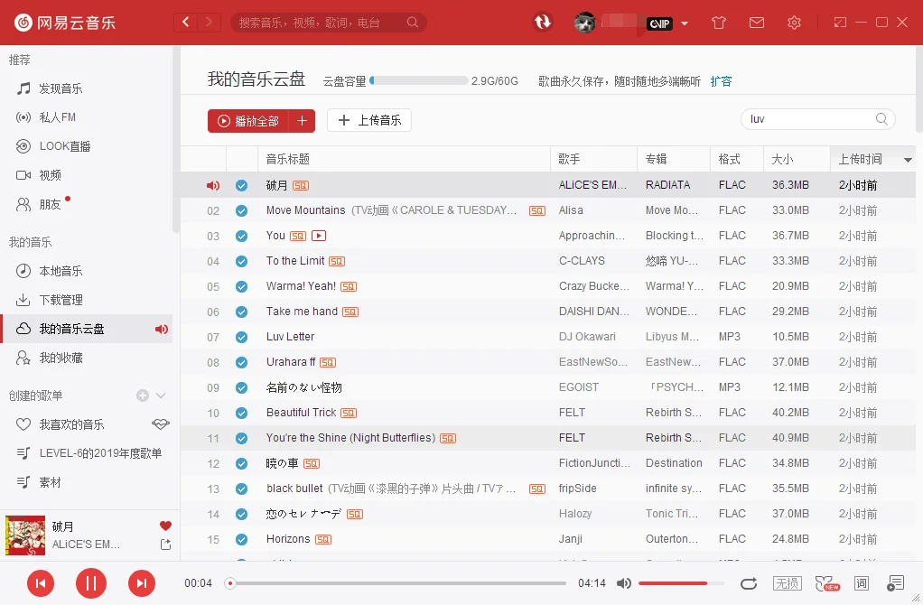Collapse the 创建的歌单 section
The width and height of the screenshot is (923, 605).
coord(161,395)
